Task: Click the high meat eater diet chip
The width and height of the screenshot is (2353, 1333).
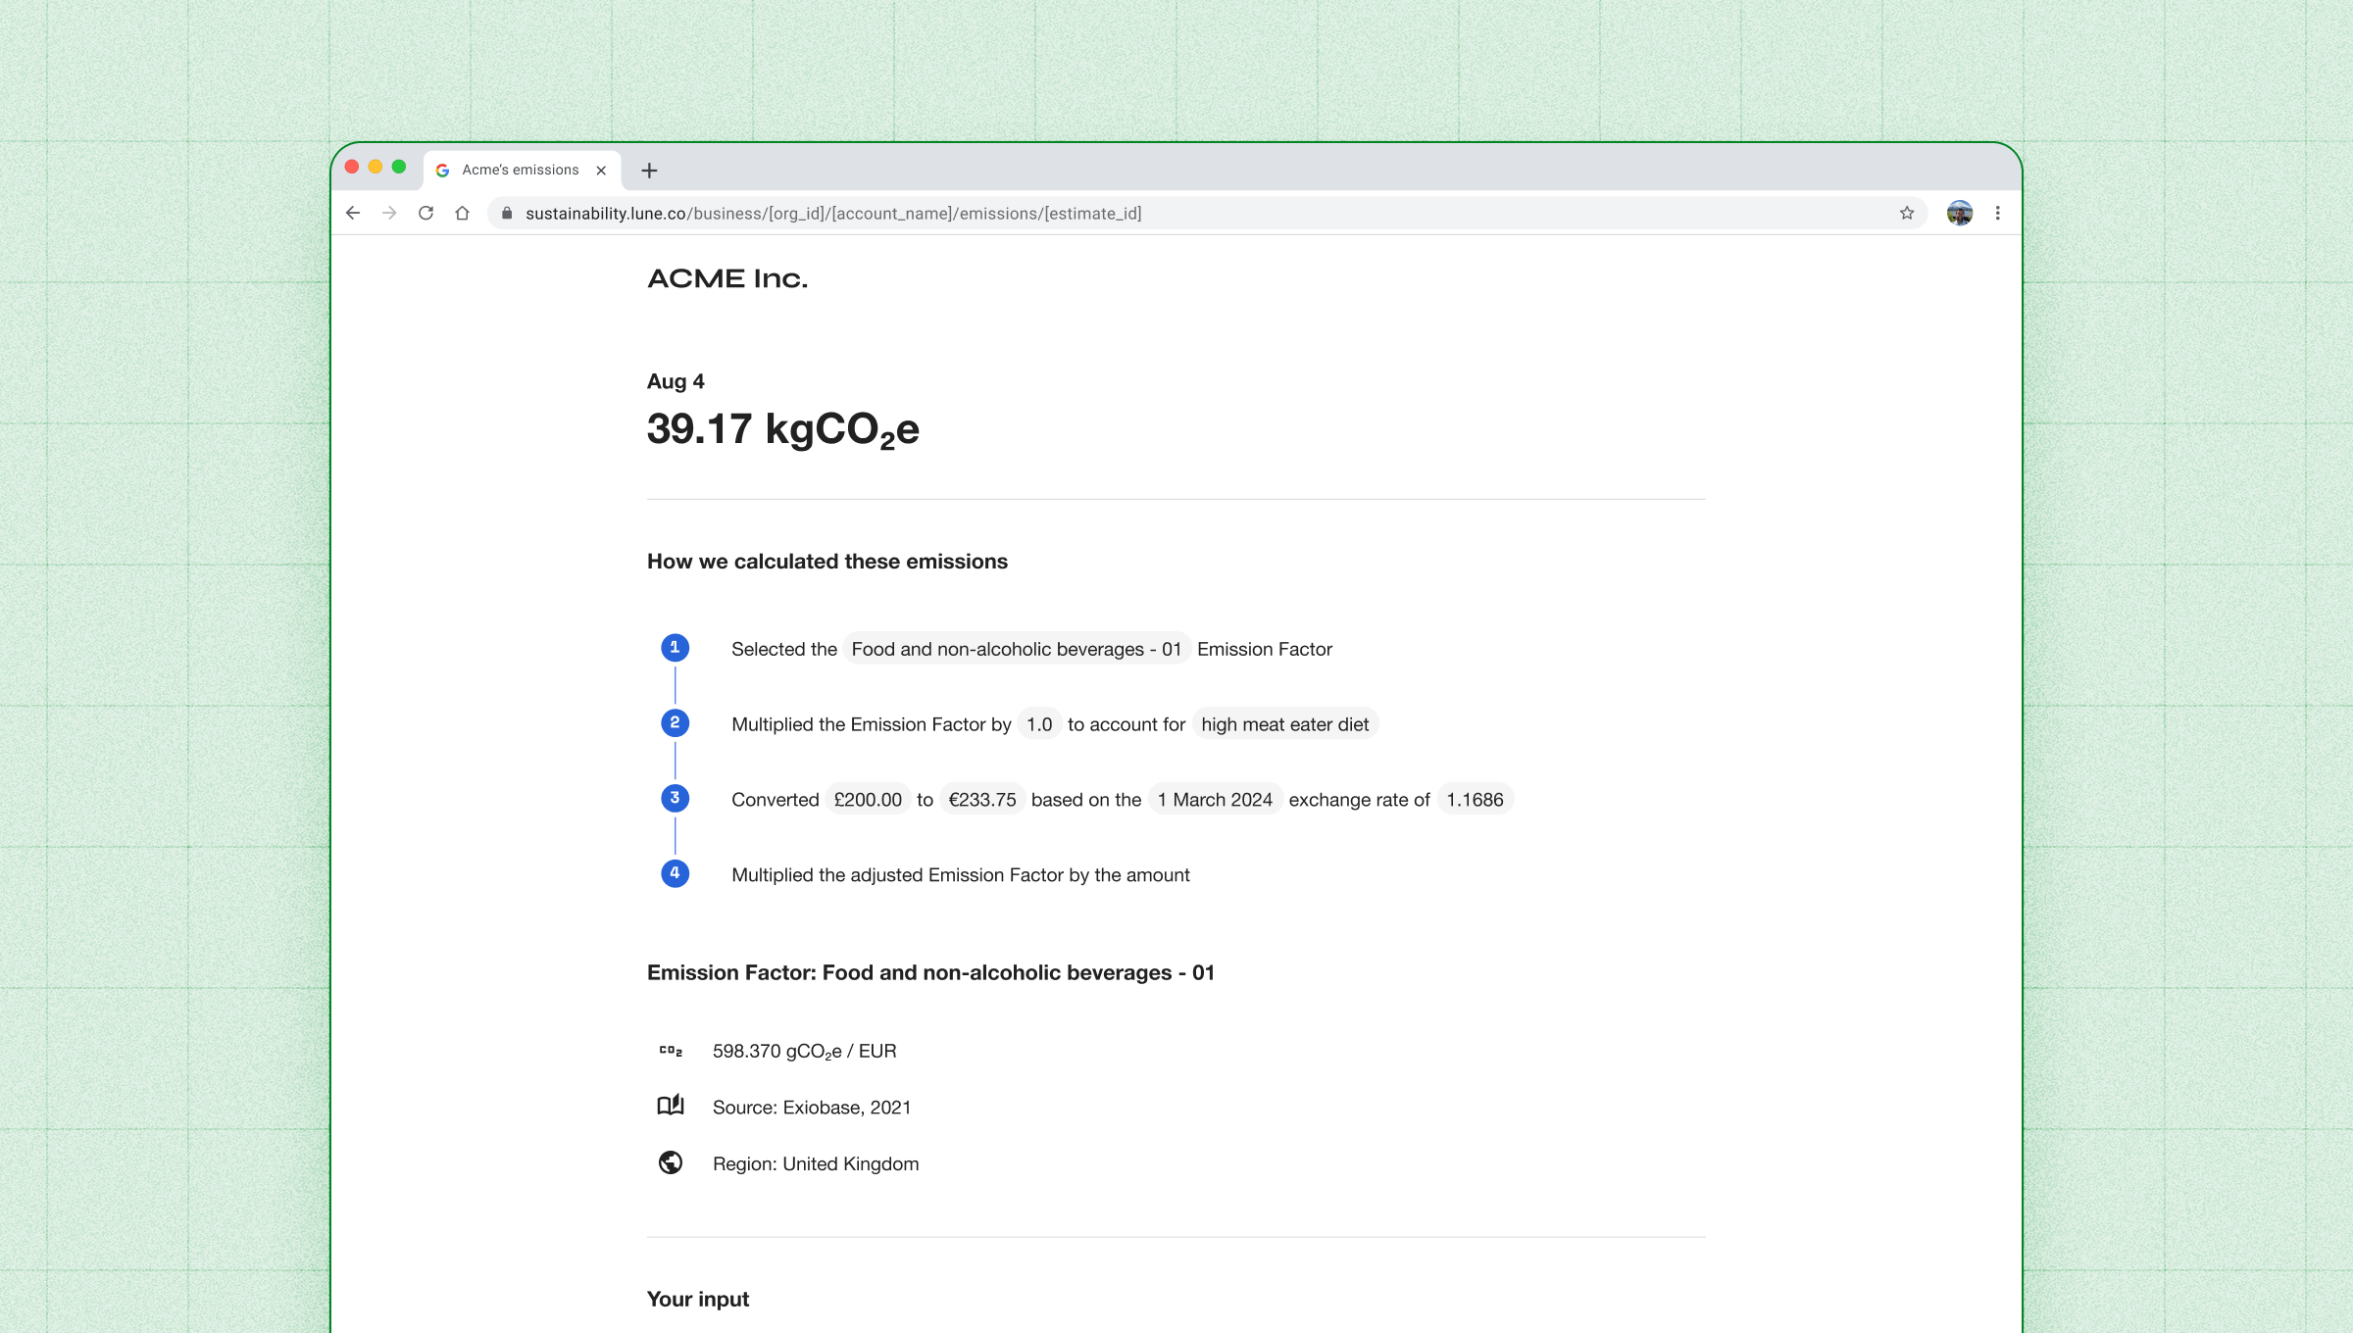Action: pos(1284,724)
